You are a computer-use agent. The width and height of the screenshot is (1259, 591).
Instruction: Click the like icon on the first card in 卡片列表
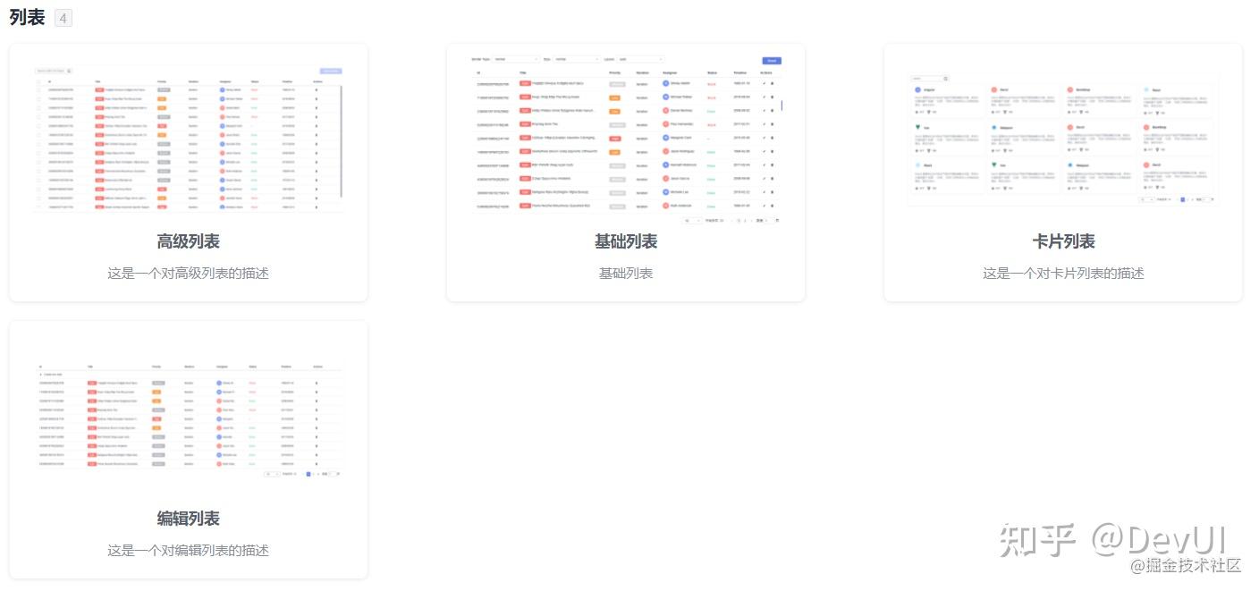point(916,112)
